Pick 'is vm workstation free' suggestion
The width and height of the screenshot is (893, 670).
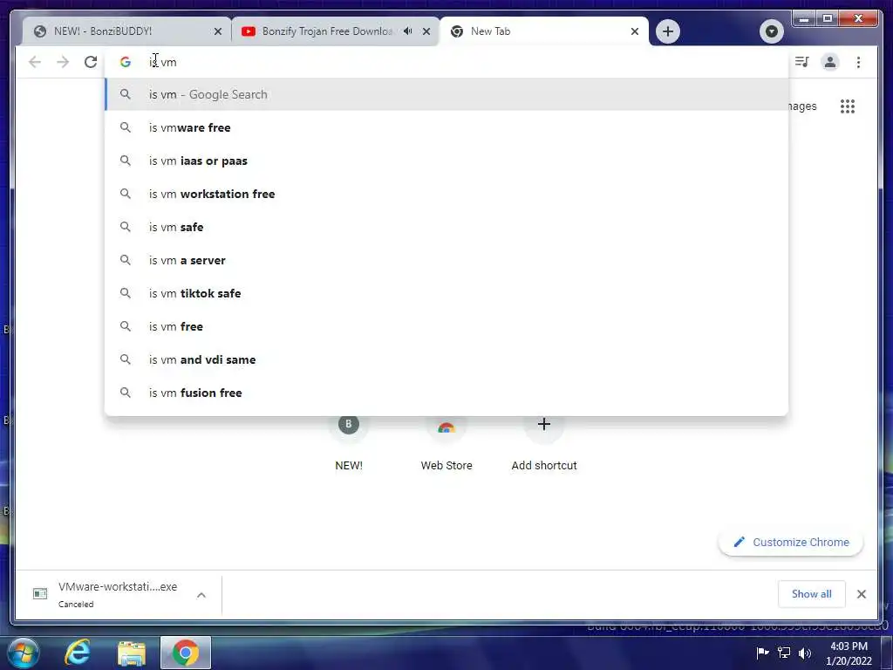tap(446, 194)
